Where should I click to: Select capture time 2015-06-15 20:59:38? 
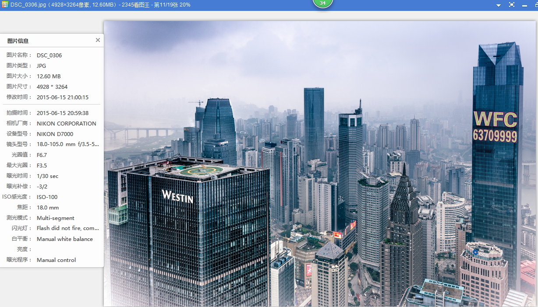tap(63, 113)
